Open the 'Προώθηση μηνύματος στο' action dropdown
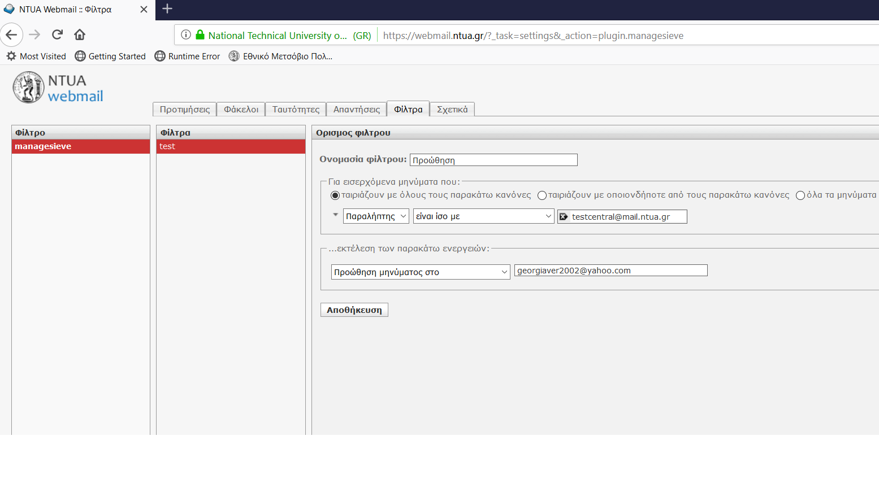The image size is (879, 488). (x=421, y=272)
